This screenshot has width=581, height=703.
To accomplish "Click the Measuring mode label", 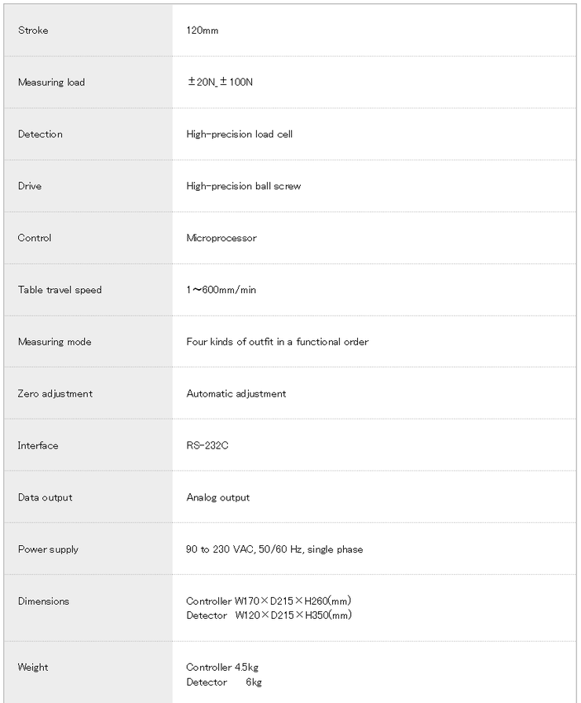I will pos(54,342).
